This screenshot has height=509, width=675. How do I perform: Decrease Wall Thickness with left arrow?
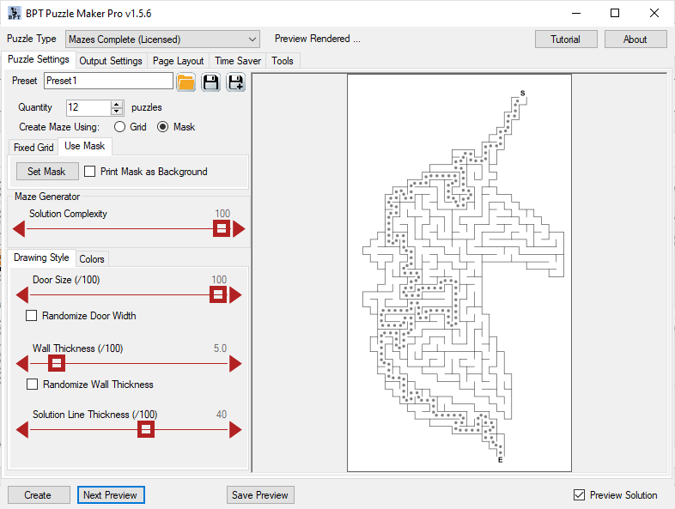click(x=22, y=364)
